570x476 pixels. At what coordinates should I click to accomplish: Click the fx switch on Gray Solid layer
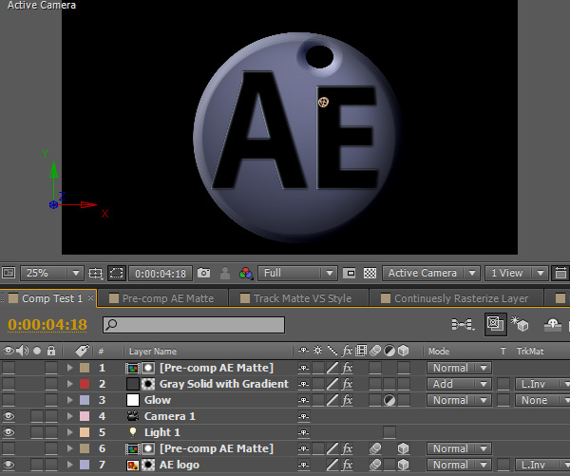(x=348, y=385)
